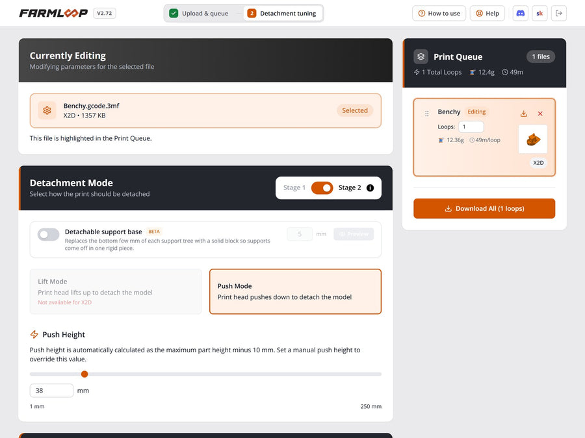Viewport: 585px width, 438px height.
Task: Click the '1 mm' slider minimum label
Action: coord(37,406)
